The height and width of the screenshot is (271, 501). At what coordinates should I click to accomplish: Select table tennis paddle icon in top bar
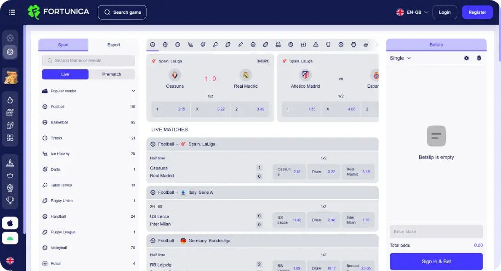coord(216,45)
